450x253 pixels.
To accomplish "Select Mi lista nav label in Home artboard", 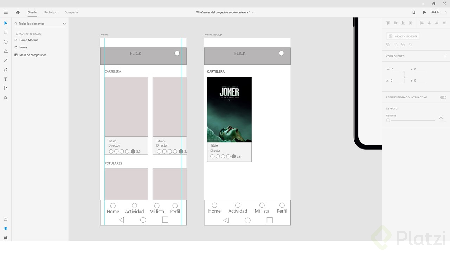I will tap(157, 212).
